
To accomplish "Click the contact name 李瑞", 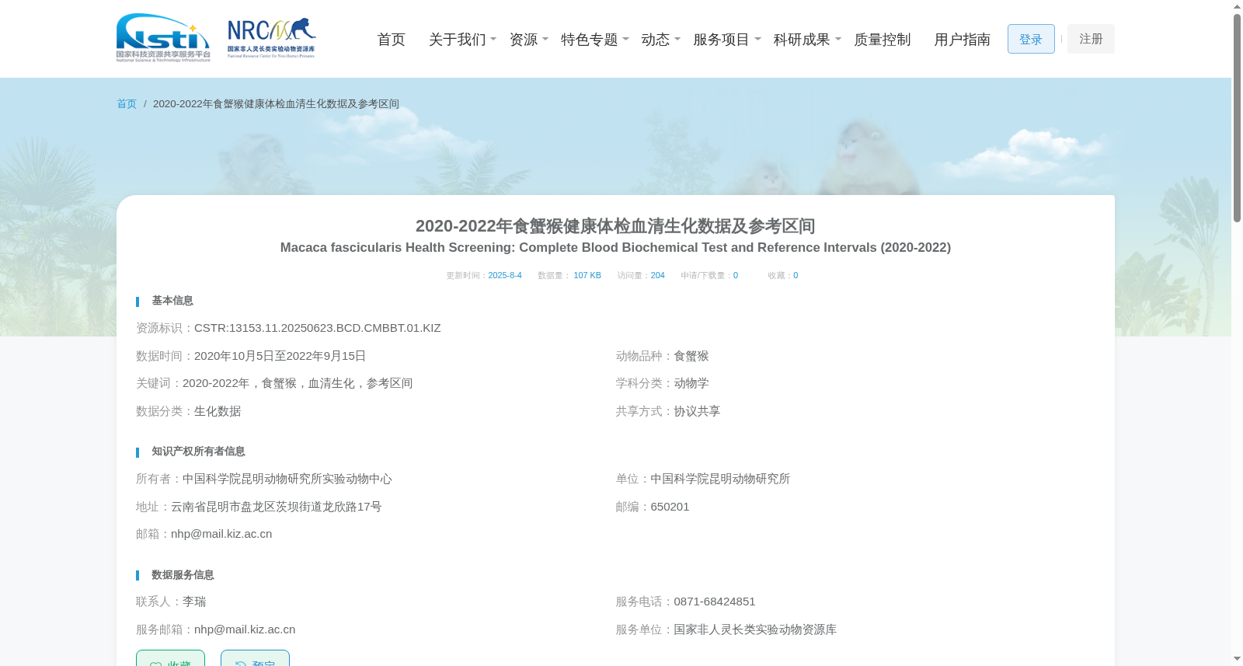I will click(x=194, y=601).
